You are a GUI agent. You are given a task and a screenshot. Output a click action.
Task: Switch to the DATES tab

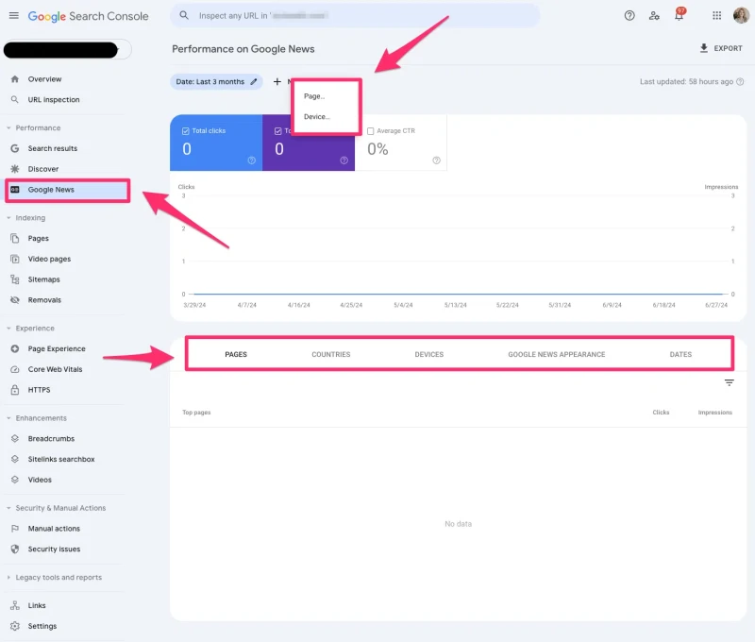click(x=680, y=354)
